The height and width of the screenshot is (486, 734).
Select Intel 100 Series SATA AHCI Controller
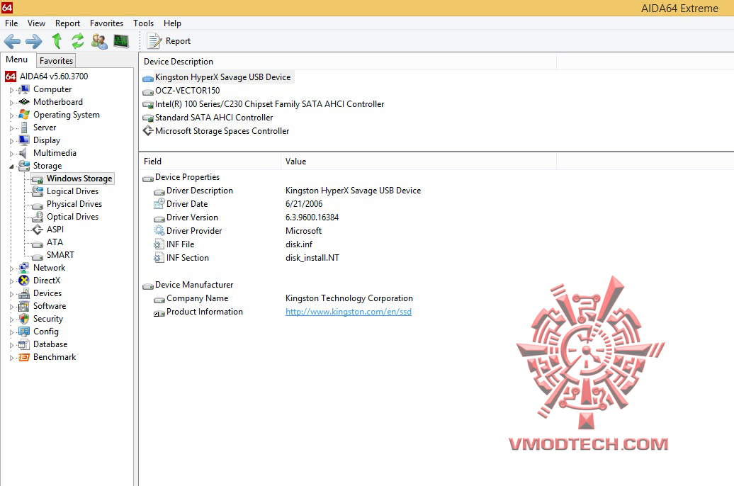coord(263,104)
